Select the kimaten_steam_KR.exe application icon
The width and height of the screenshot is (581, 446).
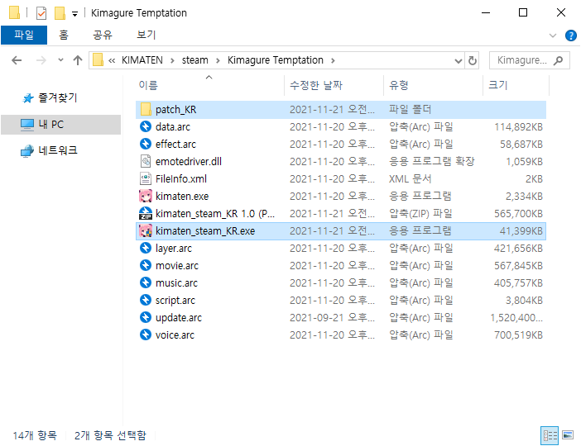click(x=146, y=230)
